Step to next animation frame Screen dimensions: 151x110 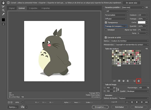[x=142, y=102]
